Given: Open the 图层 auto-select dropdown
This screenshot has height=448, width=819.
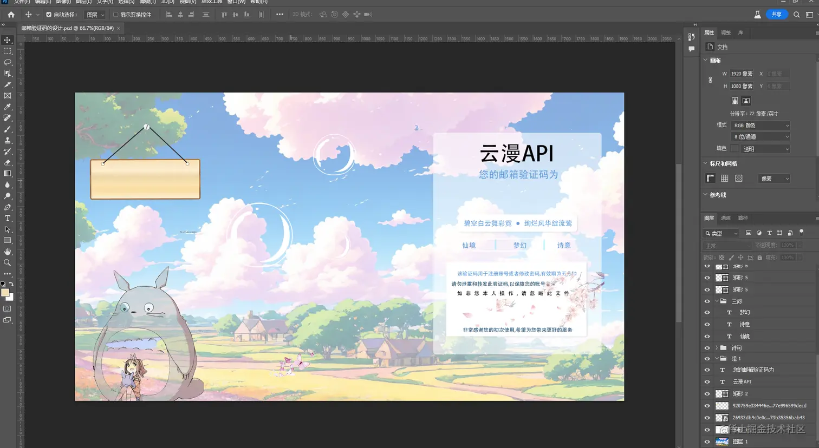Looking at the screenshot, I should click(x=95, y=15).
